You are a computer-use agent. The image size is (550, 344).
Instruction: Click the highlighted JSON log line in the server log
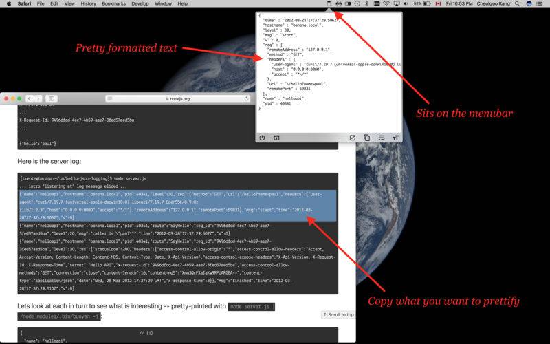click(178, 206)
